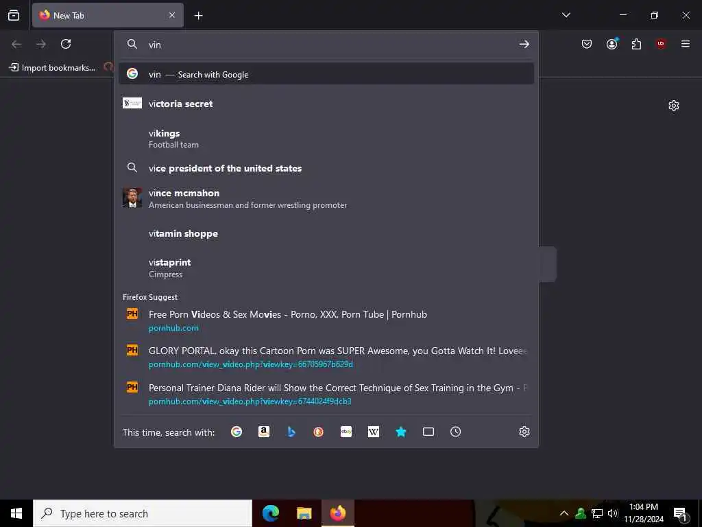Launch Microsoft Edge from taskbar

point(271,513)
